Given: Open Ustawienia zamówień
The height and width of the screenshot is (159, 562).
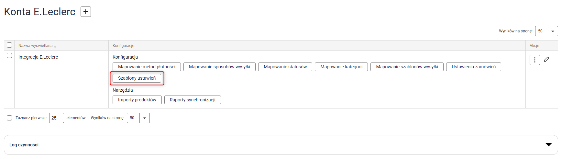Looking at the screenshot, I should coord(473,67).
